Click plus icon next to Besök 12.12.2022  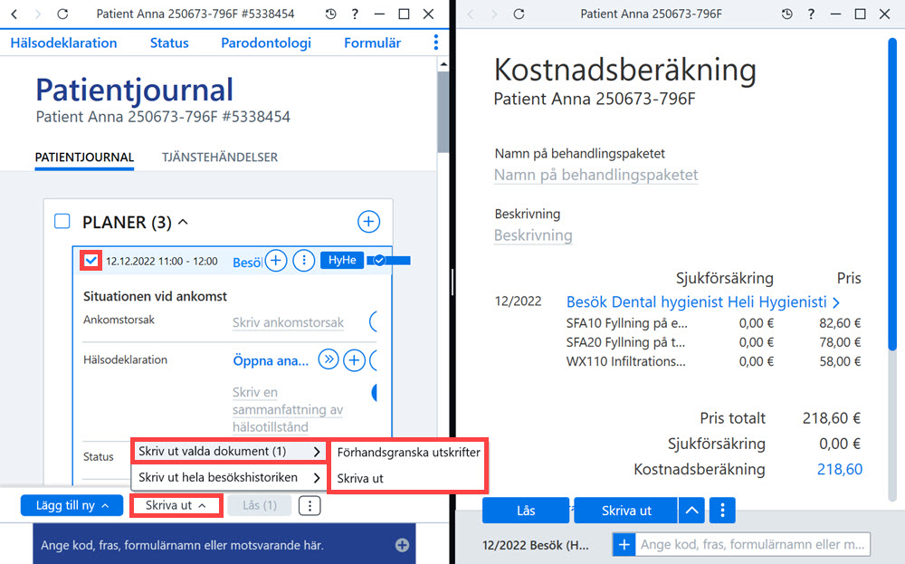276,261
